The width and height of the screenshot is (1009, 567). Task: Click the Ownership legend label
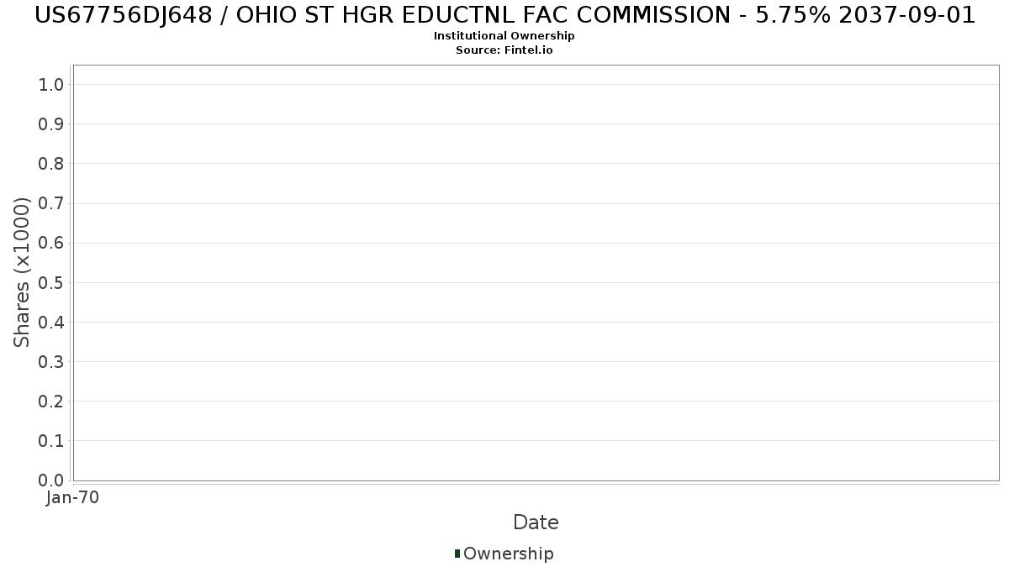click(509, 554)
